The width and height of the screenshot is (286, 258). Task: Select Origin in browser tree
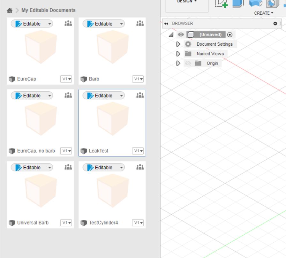click(212, 63)
